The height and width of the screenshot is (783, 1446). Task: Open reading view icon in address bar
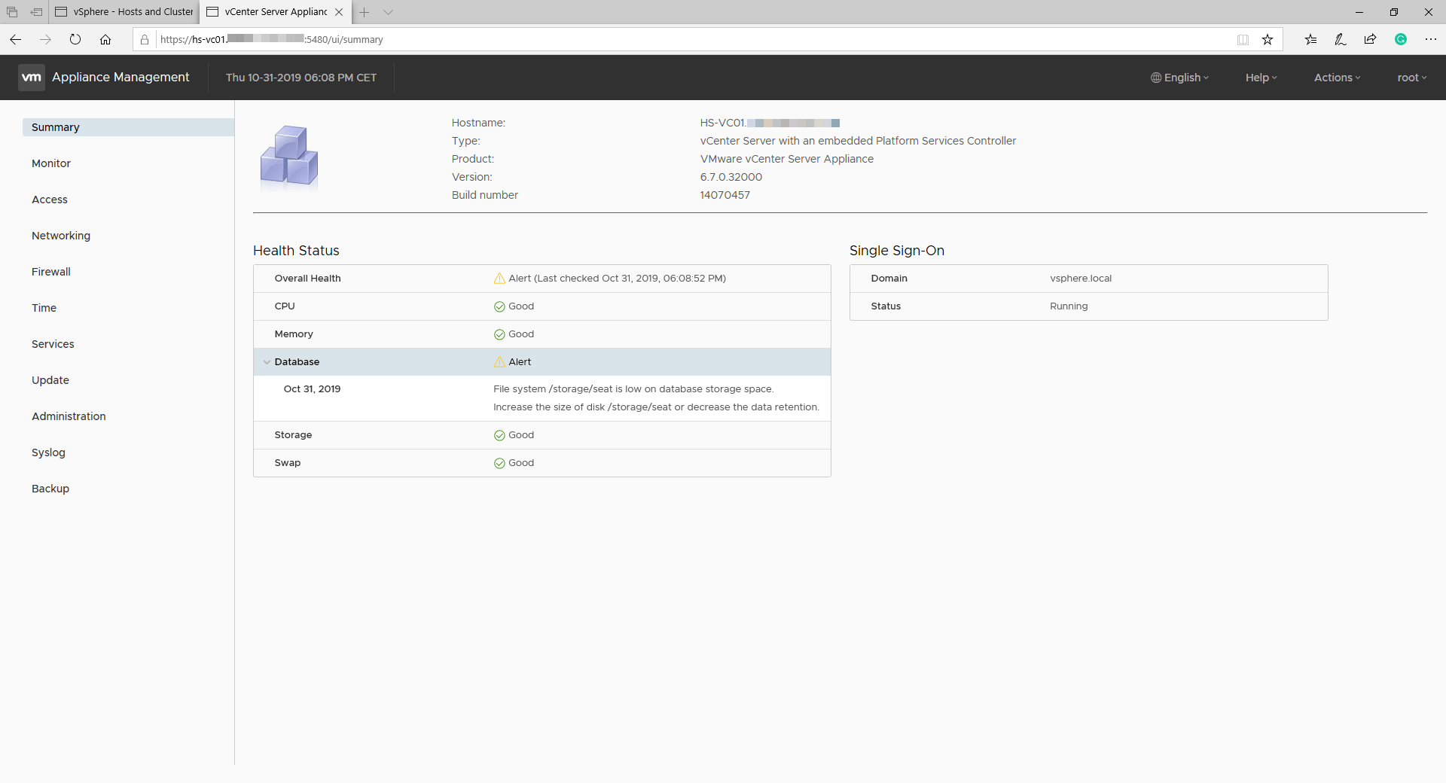coord(1243,39)
